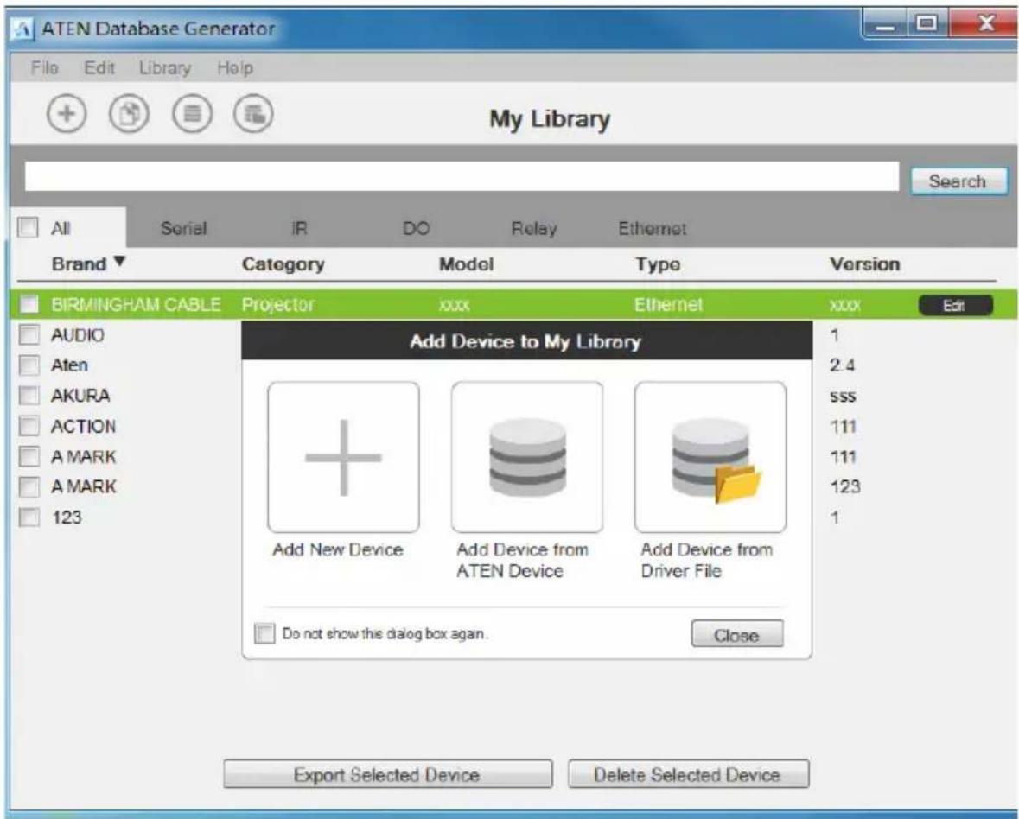Select the 123 brand row

(67, 517)
